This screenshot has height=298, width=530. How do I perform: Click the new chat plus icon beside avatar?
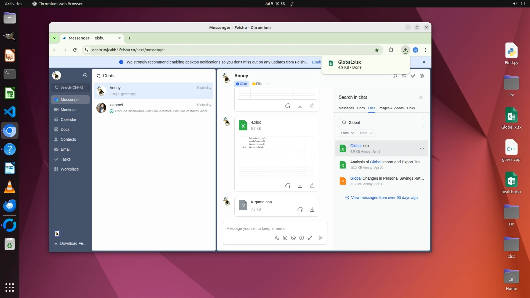coord(85,75)
